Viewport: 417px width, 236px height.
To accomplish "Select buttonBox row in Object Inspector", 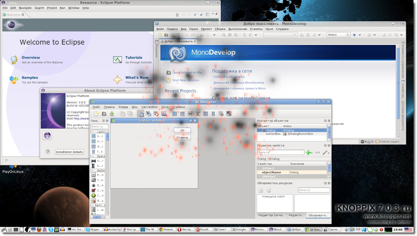I will tap(292, 134).
